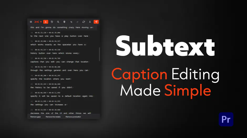
Task: Click the orange Subtext logo icon
Action: coord(37,22)
